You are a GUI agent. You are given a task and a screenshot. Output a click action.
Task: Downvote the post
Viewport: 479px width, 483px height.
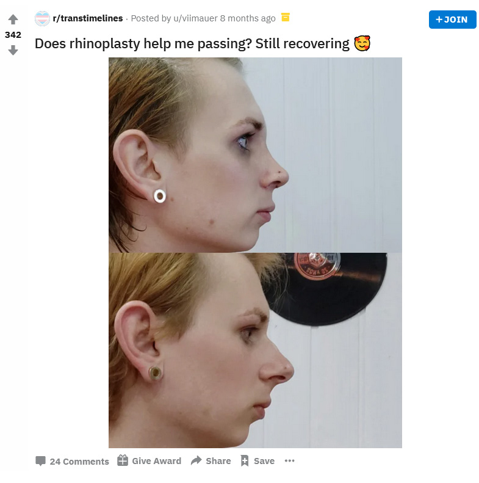click(x=13, y=50)
